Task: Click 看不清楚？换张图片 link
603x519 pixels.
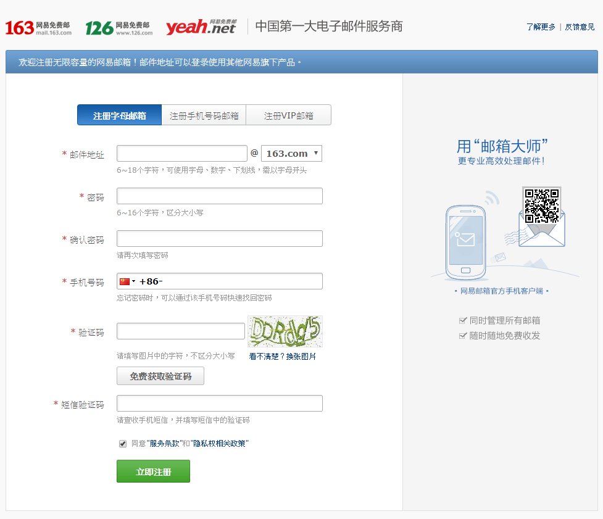Action: pos(283,357)
